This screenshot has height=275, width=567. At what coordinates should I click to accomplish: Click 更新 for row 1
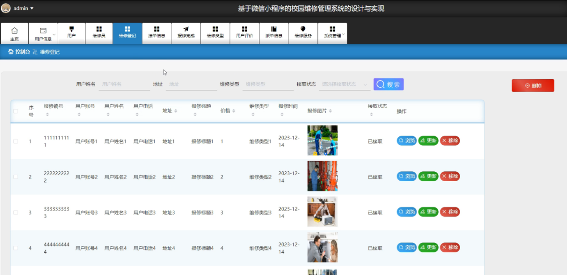click(428, 140)
